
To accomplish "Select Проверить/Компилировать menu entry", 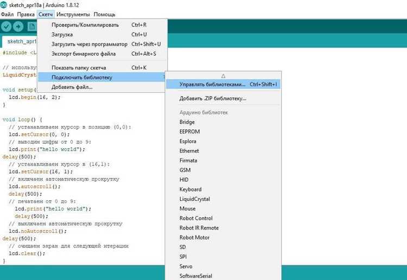I will pos(102,25).
